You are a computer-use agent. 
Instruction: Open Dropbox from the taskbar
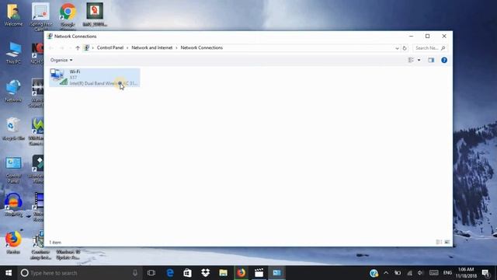(x=205, y=273)
